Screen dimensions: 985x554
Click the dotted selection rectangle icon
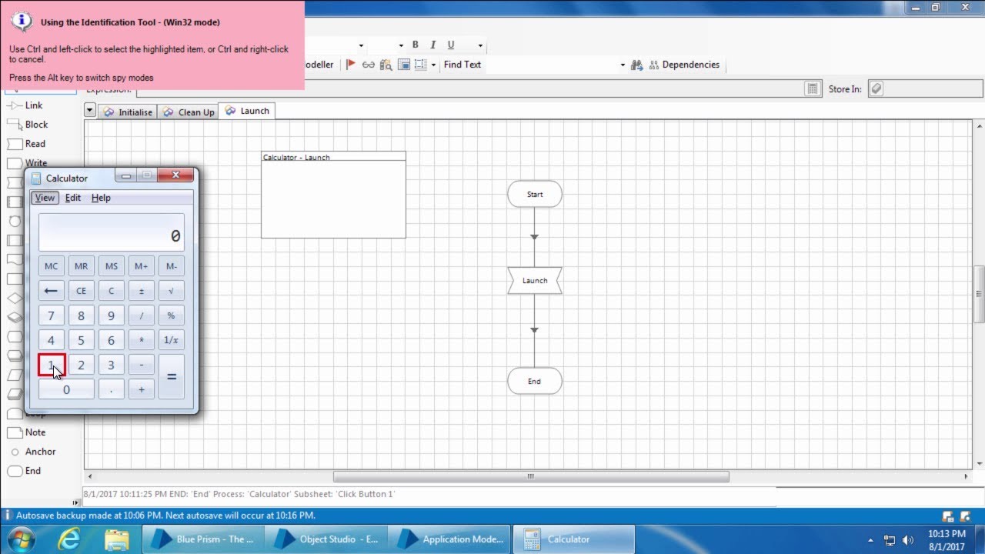coord(420,65)
